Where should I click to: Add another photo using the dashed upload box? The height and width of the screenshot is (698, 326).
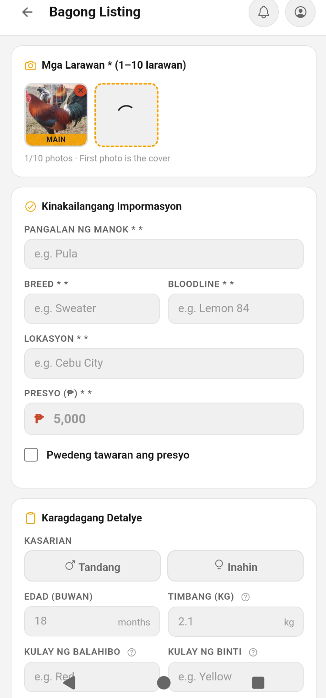[x=126, y=115]
